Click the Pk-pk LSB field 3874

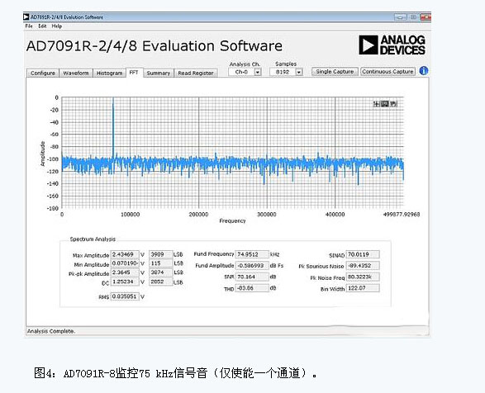point(160,272)
